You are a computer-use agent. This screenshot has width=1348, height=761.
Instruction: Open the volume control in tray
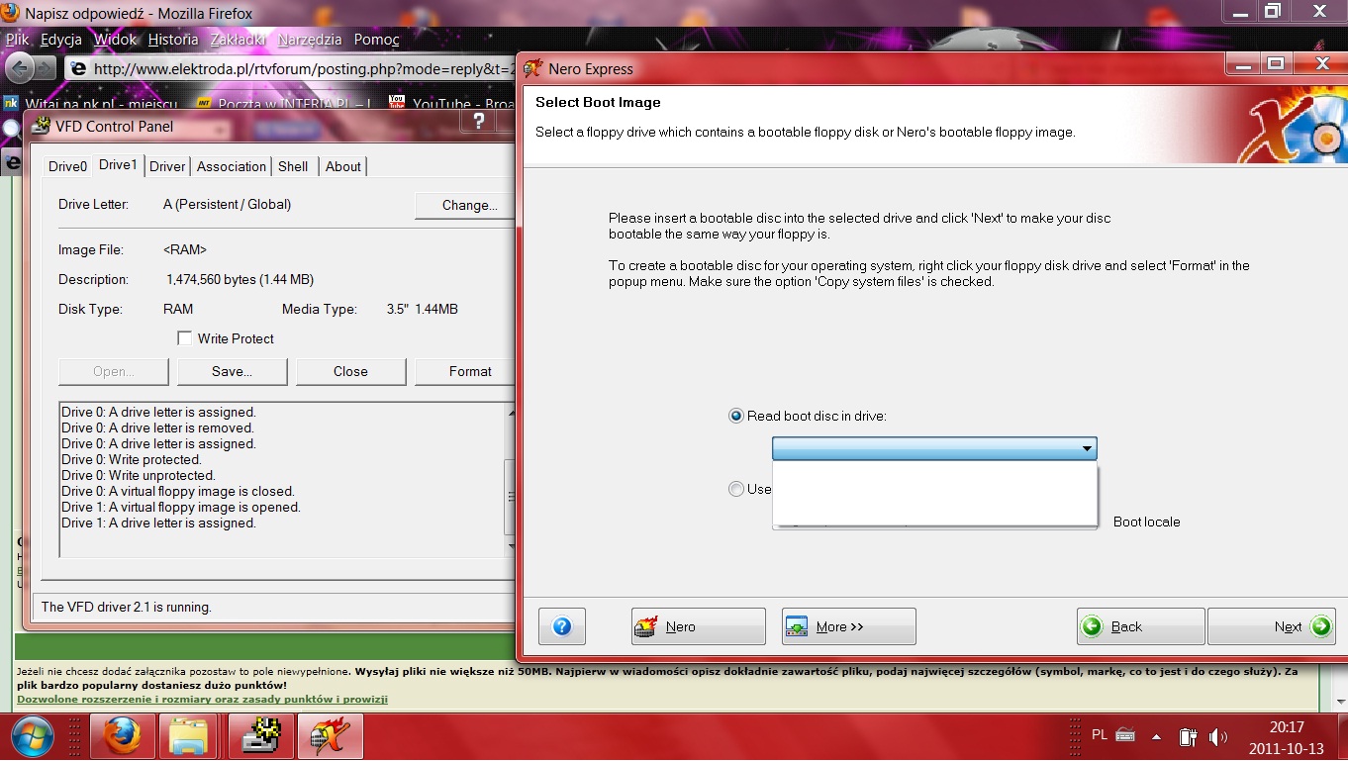point(1217,736)
